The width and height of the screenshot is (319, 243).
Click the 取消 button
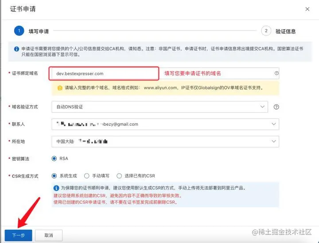pyautogui.click(x=49, y=235)
